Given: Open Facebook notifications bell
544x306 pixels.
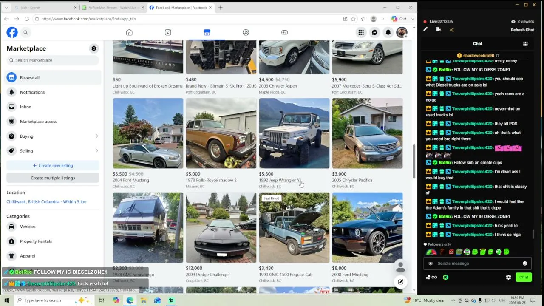Looking at the screenshot, I should [x=388, y=32].
